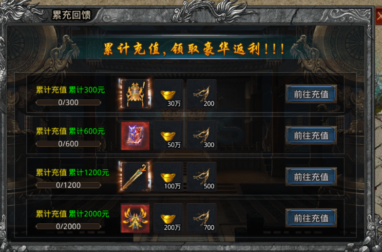
Task: Select the 700 branch item reward
Action: tap(202, 218)
